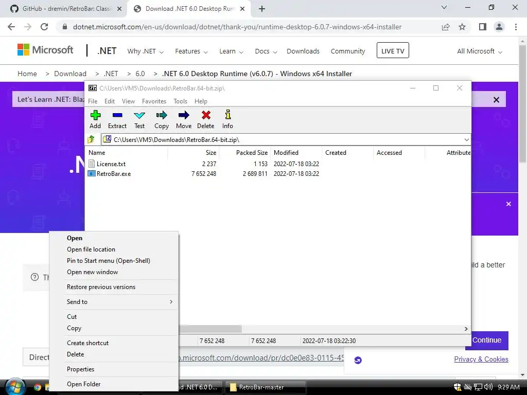Click the browser address bar URL
Image resolution: width=527 pixels, height=395 pixels.
click(x=237, y=27)
